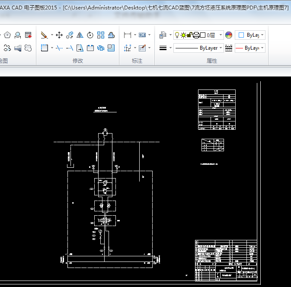This screenshot has width=291, height=287.
Task: Toggle the layer freeze sun icon
Action: 183,35
